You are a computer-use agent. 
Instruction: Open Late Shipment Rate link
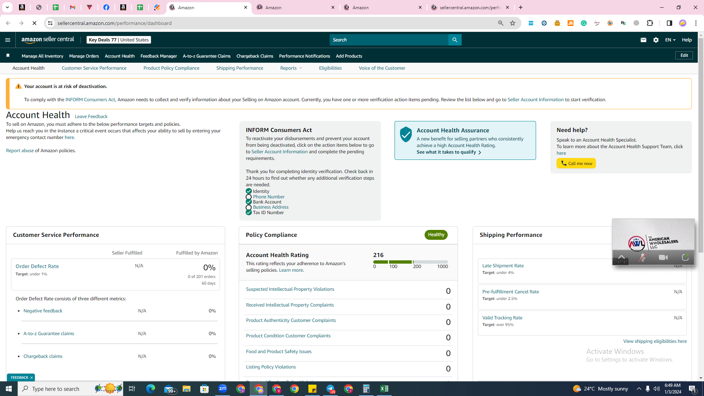click(x=503, y=266)
